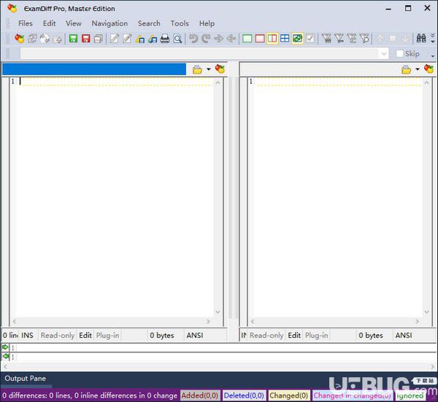
Task: Expand the search combo box dropdown arrow
Action: coord(384,53)
